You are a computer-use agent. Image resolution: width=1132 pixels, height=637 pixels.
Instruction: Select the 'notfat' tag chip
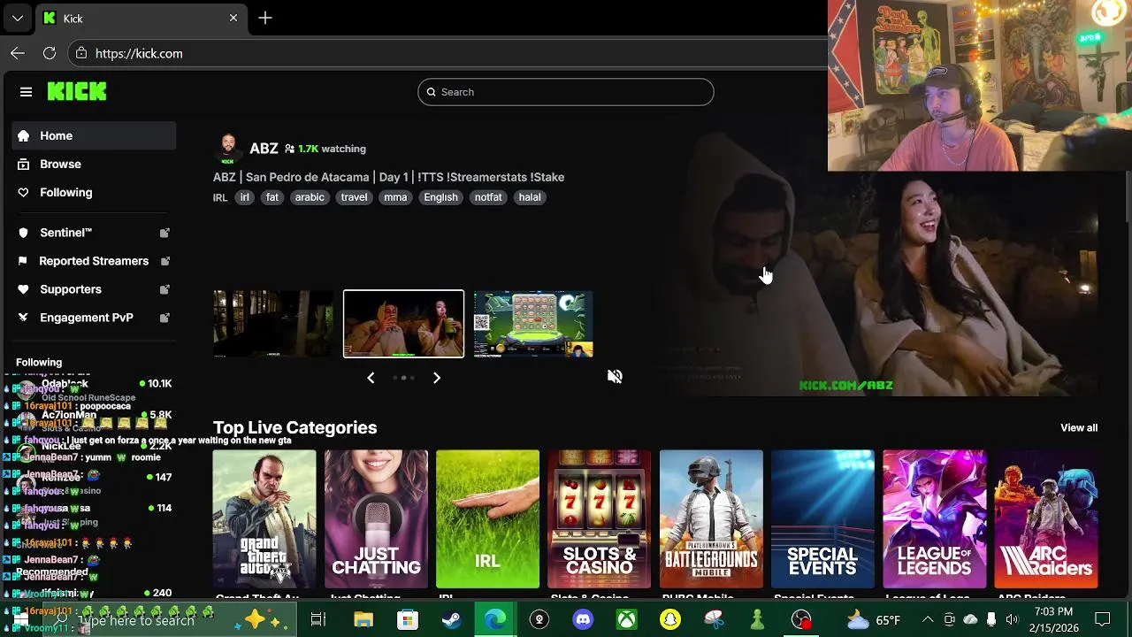click(488, 197)
